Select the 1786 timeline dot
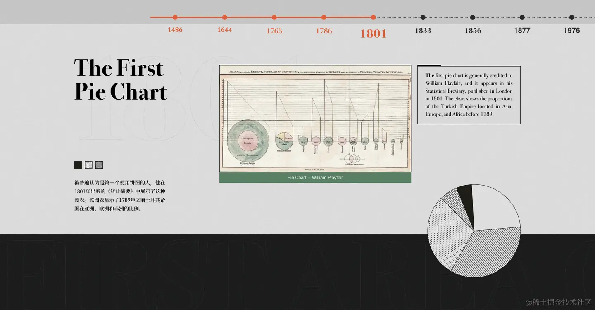 [324, 17]
